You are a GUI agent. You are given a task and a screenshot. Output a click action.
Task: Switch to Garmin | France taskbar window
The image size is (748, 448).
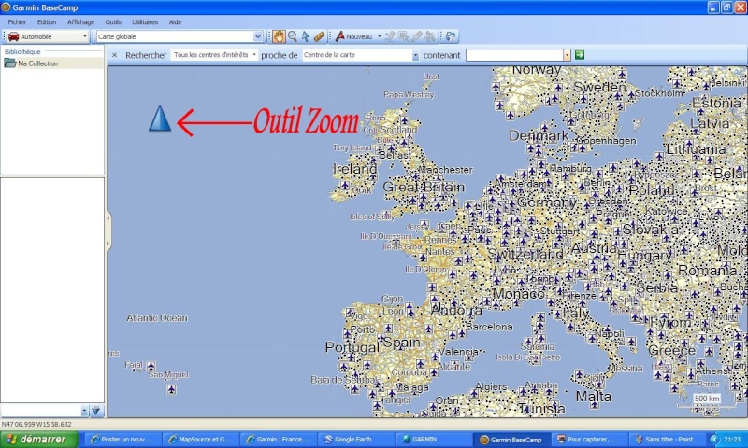[278, 440]
